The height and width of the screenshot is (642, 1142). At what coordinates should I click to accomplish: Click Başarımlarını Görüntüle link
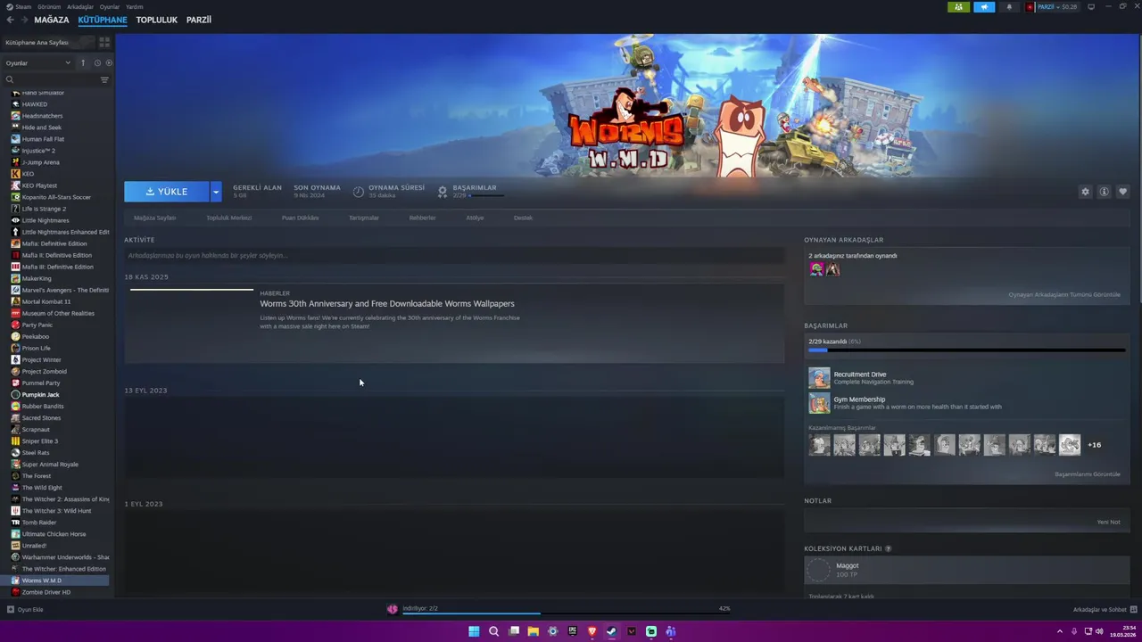coord(1088,474)
